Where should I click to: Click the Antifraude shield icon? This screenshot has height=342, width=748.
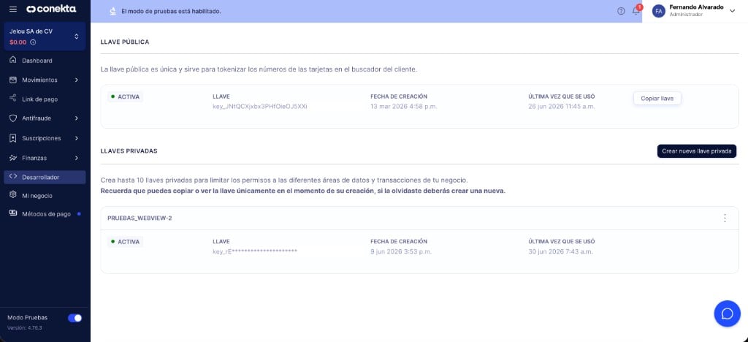pyautogui.click(x=13, y=118)
